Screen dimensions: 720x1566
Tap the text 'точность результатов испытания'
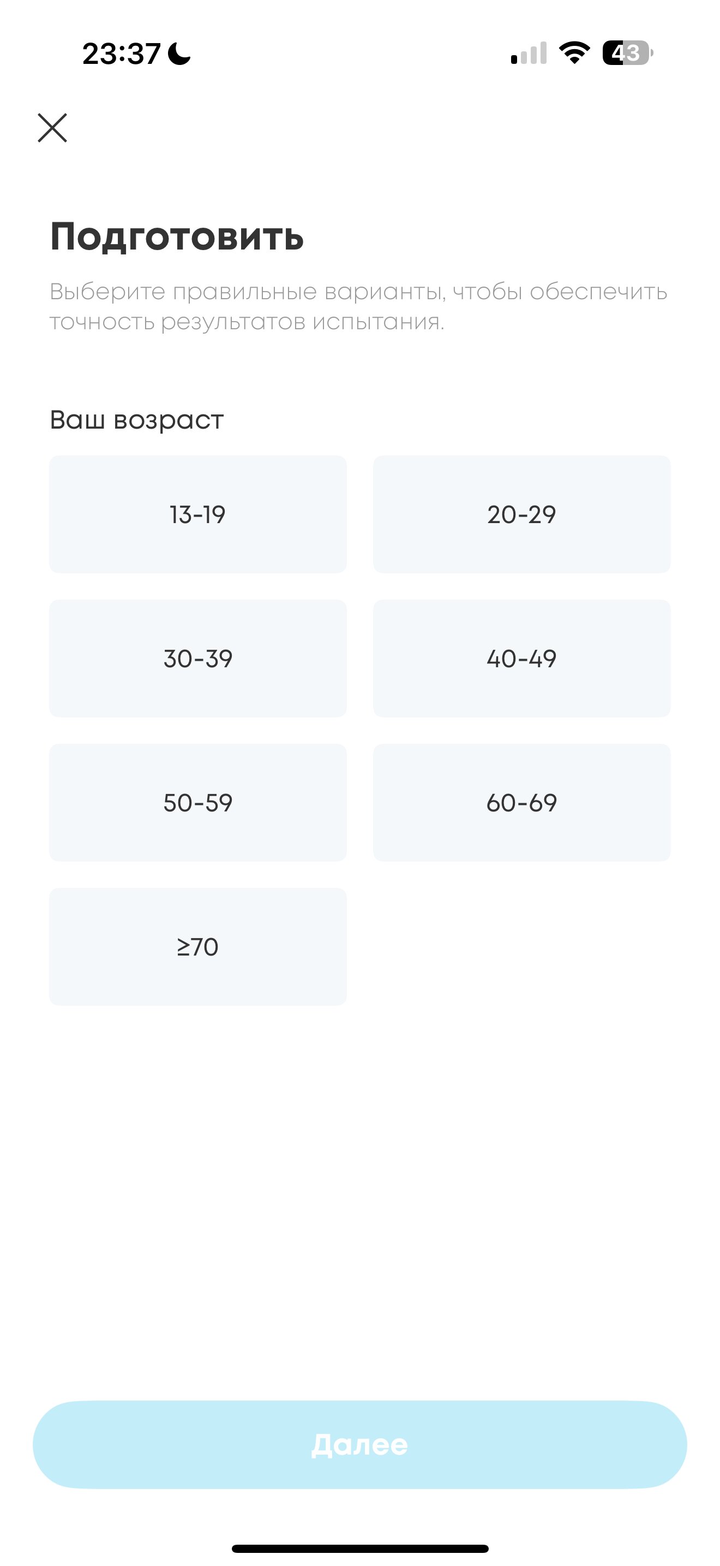247,322
